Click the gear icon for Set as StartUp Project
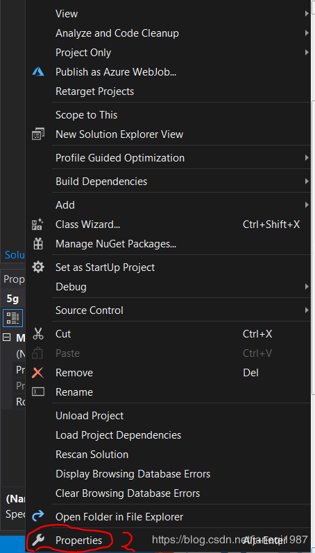The height and width of the screenshot is (553, 315). point(37,267)
